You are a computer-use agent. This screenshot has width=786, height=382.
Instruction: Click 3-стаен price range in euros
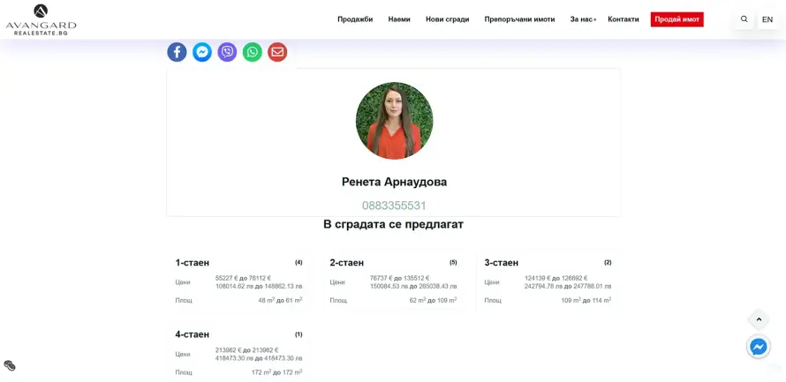coord(555,279)
